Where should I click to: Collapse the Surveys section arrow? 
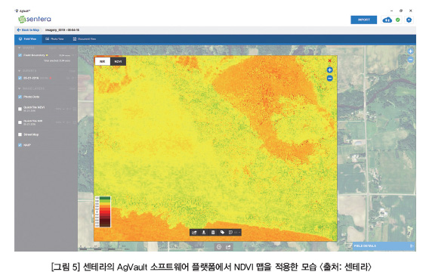point(20,71)
